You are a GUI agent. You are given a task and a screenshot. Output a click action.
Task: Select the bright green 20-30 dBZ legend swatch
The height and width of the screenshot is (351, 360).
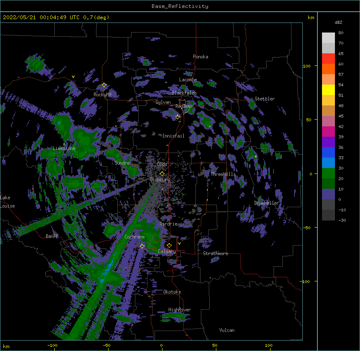[x=328, y=173]
